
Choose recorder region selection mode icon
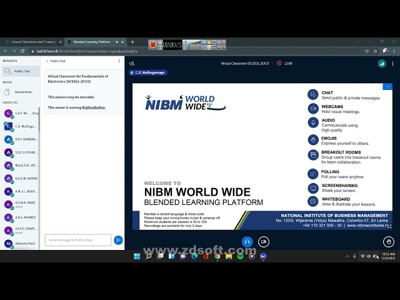[209, 47]
